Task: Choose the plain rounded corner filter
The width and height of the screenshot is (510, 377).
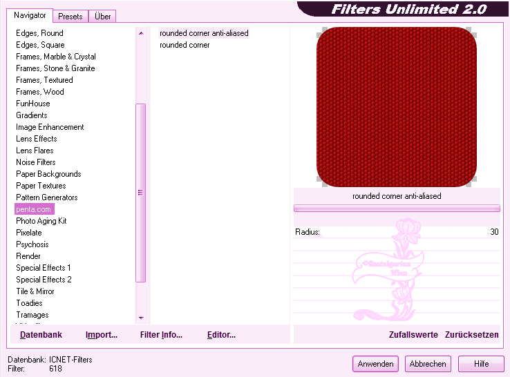Action: pyautogui.click(x=185, y=45)
